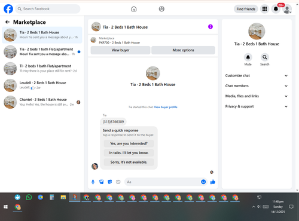This screenshot has width=299, height=221.
Task: Open the 'Tia · 2 Beds 1 Bath House' conversation
Action: [42, 35]
